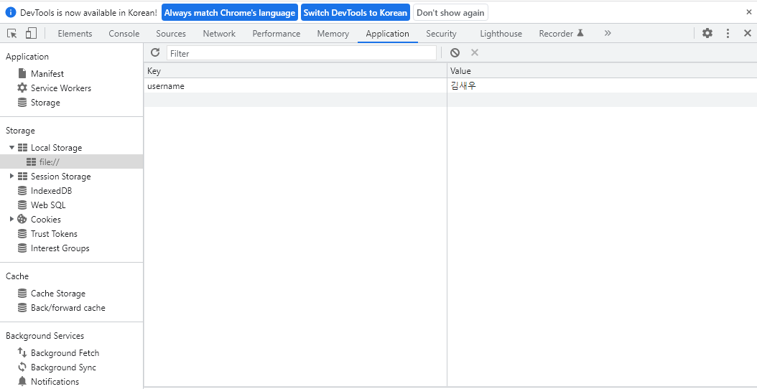The image size is (757, 389).
Task: Click the Cookies cookie icon
Action: coord(22,219)
